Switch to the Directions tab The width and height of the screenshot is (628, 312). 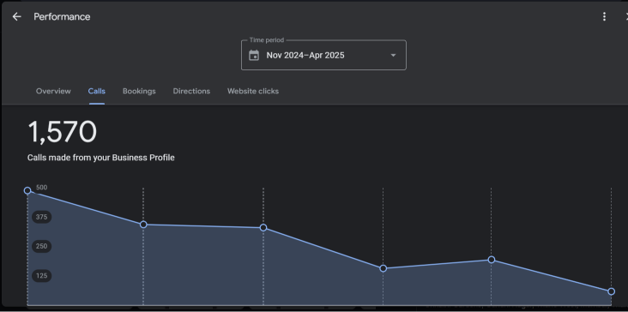coord(191,91)
